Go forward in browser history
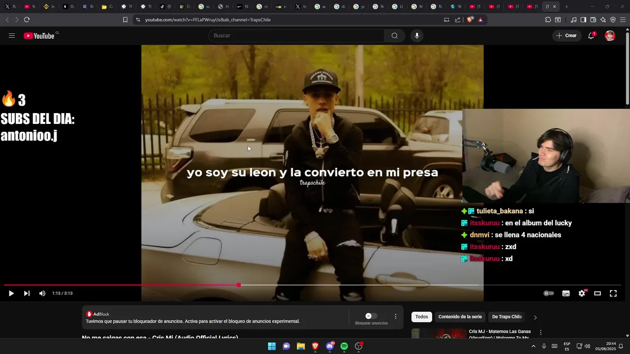 [17, 20]
